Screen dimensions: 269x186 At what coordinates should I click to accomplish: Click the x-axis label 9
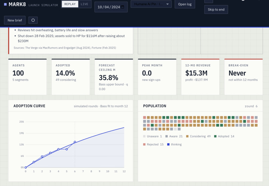[99, 171]
